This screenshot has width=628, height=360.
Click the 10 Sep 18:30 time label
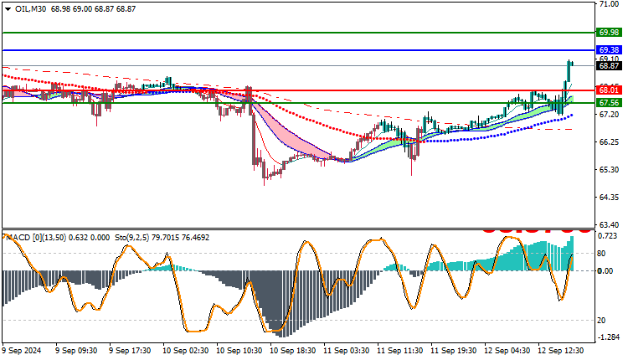coord(293,351)
